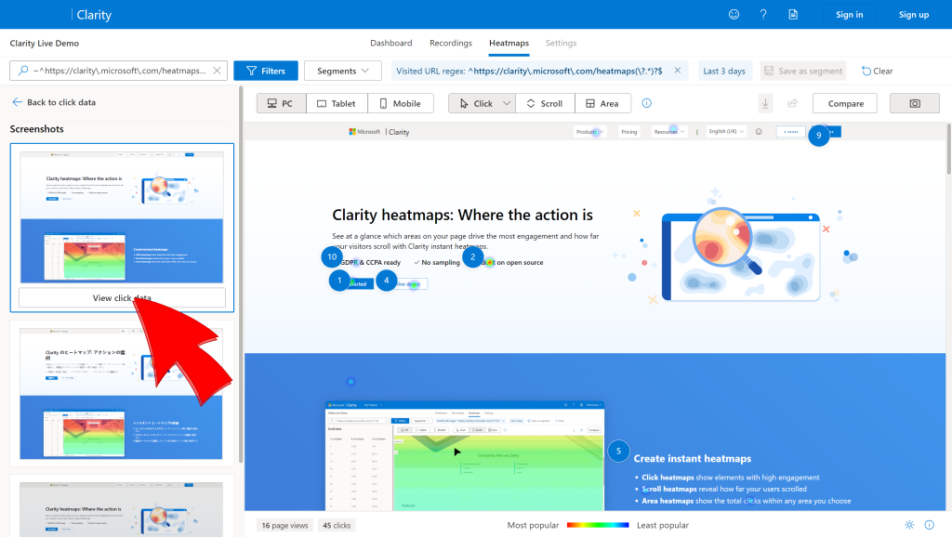Click the share heatmap icon
The image size is (952, 537).
pyautogui.click(x=792, y=104)
